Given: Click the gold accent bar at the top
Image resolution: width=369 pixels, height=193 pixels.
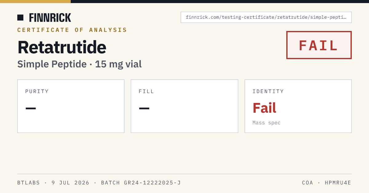Looking at the screenshot, I should 35,2.
